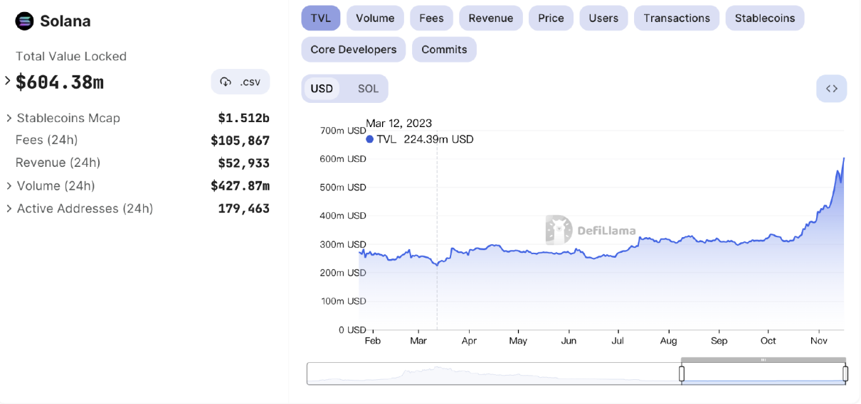Toggle the Volume chart metric
Screen dimensions: 861x404
(375, 18)
